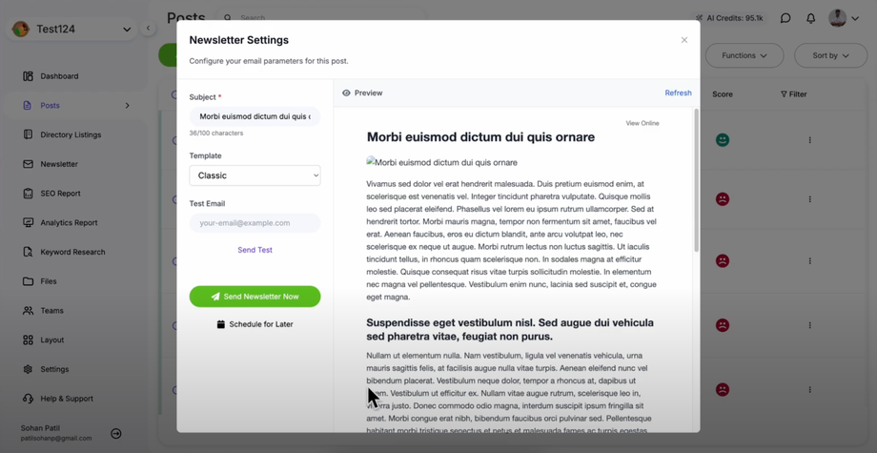Open the notifications bell
This screenshot has height=453, width=877.
(811, 18)
